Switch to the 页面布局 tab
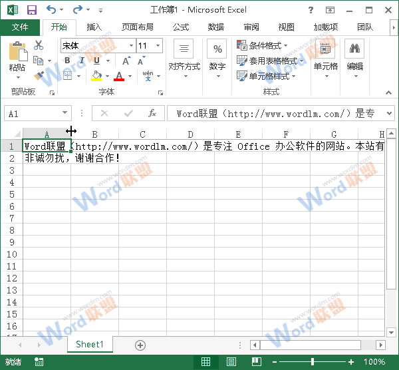The height and width of the screenshot is (370, 399). pyautogui.click(x=138, y=27)
